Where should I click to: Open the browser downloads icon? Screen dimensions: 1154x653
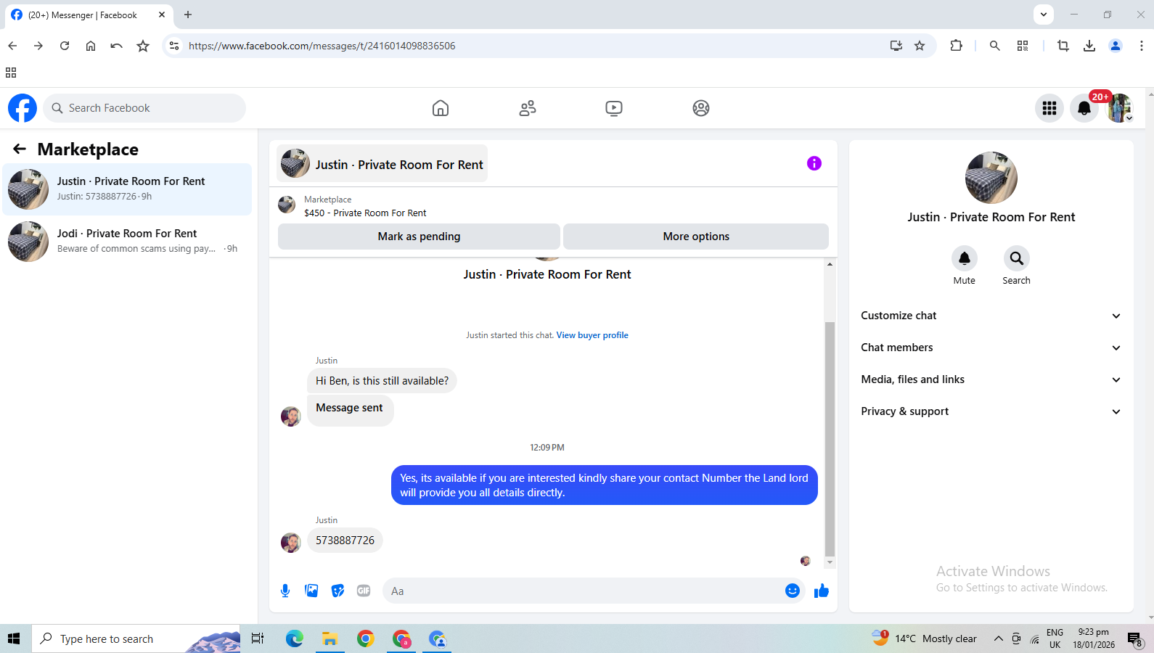(x=1089, y=46)
